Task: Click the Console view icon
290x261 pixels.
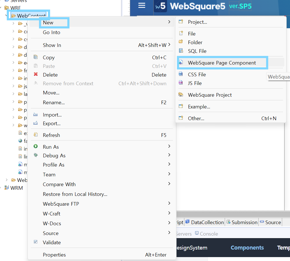Action: click(197, 233)
